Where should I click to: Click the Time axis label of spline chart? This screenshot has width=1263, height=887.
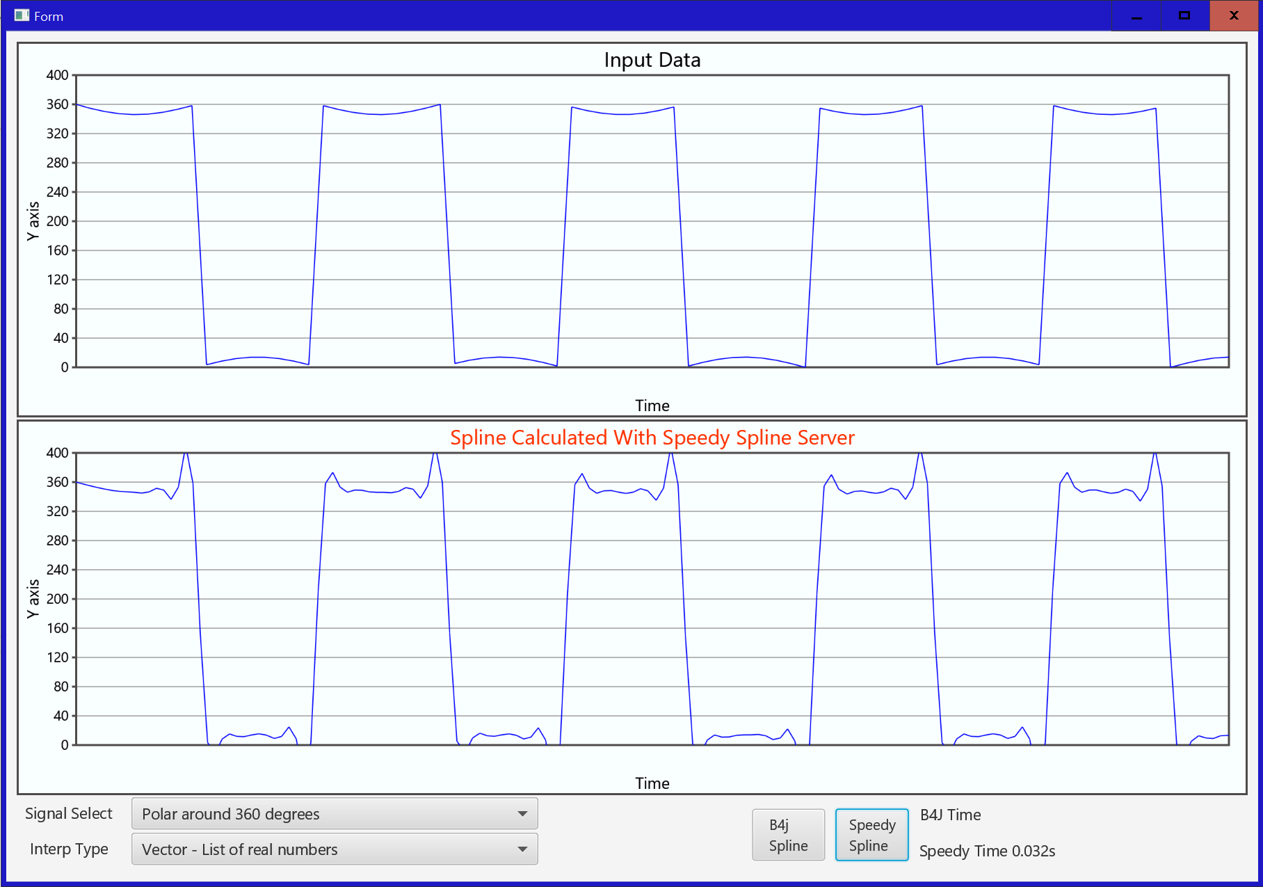pyautogui.click(x=652, y=783)
